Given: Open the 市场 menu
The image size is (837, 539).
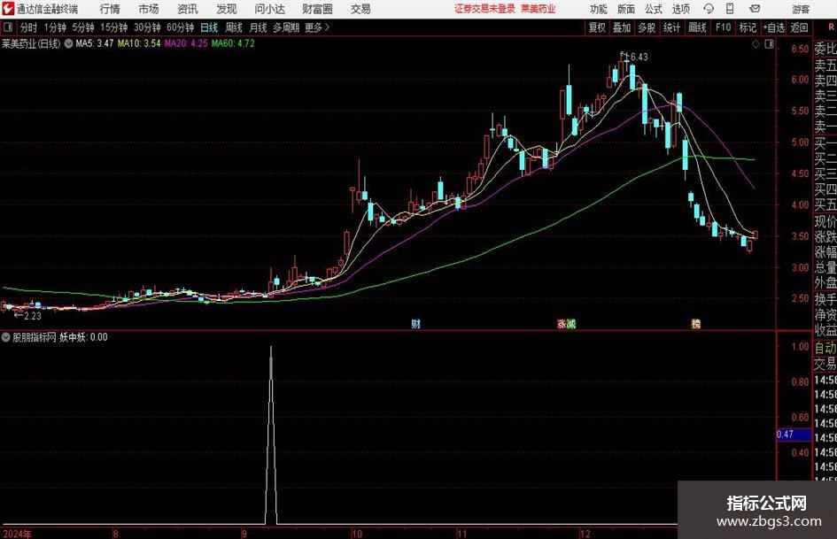Looking at the screenshot, I should tap(149, 9).
